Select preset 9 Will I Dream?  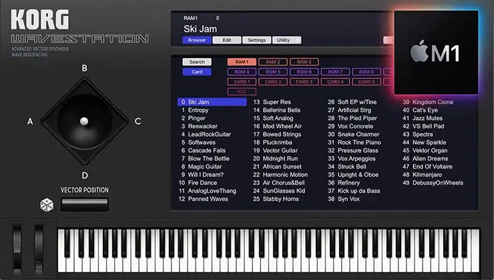coord(202,175)
